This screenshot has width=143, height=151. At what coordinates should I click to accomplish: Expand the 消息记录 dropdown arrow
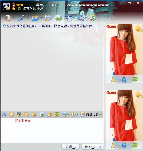pyautogui.click(x=100, y=115)
